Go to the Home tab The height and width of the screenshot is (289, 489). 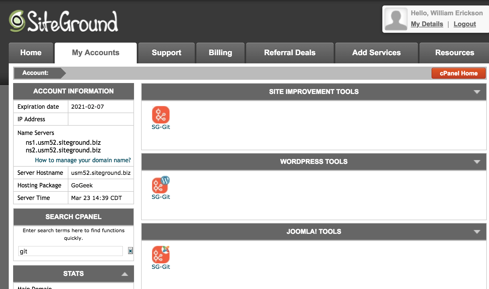coord(31,53)
